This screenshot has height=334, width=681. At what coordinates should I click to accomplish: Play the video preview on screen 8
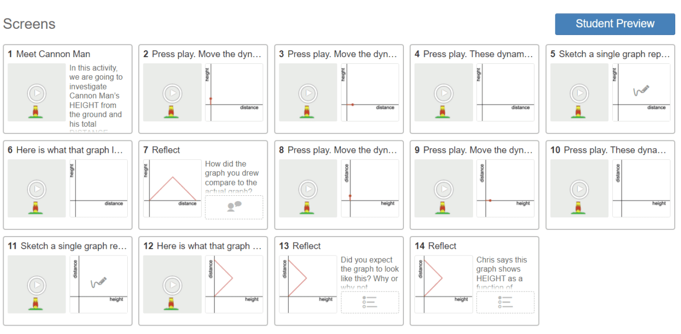(x=307, y=188)
